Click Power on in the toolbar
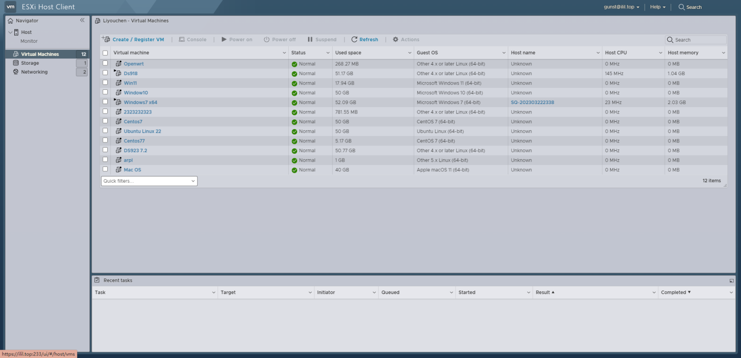 coord(237,39)
